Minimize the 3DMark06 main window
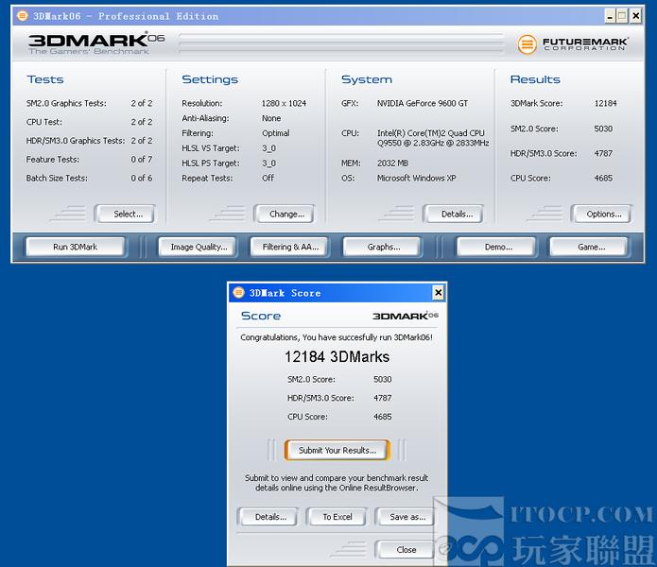 610,16
